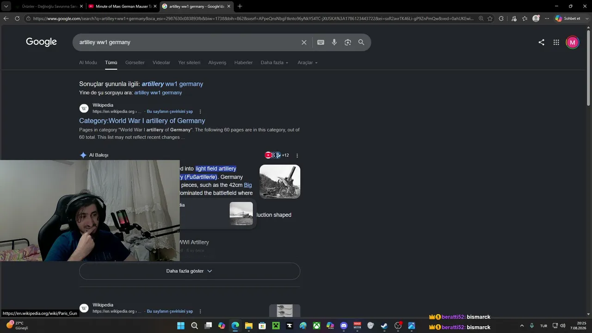The image size is (592, 333).
Task: Follow the Big link in AI overview
Action: pyautogui.click(x=248, y=185)
